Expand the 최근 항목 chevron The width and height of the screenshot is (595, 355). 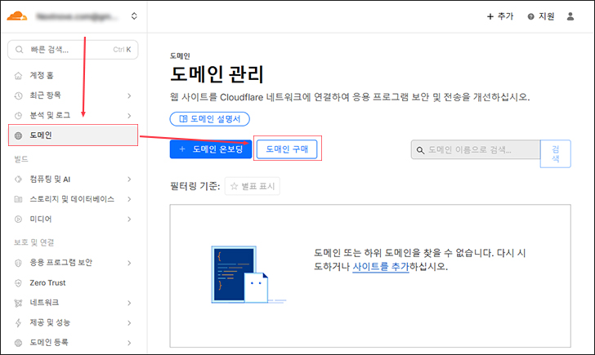129,95
